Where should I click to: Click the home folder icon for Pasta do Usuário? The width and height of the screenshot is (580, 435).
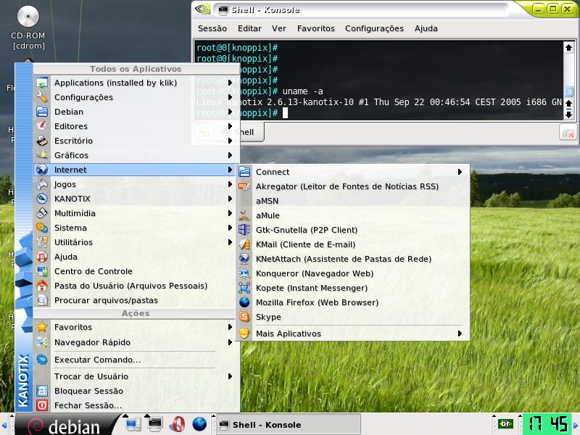tap(42, 286)
